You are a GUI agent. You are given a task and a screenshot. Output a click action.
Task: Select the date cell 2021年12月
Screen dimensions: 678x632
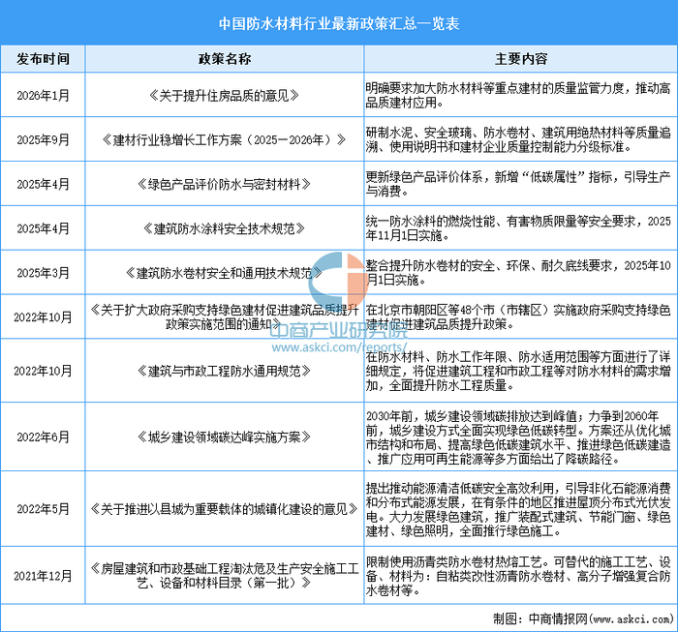[x=43, y=576]
